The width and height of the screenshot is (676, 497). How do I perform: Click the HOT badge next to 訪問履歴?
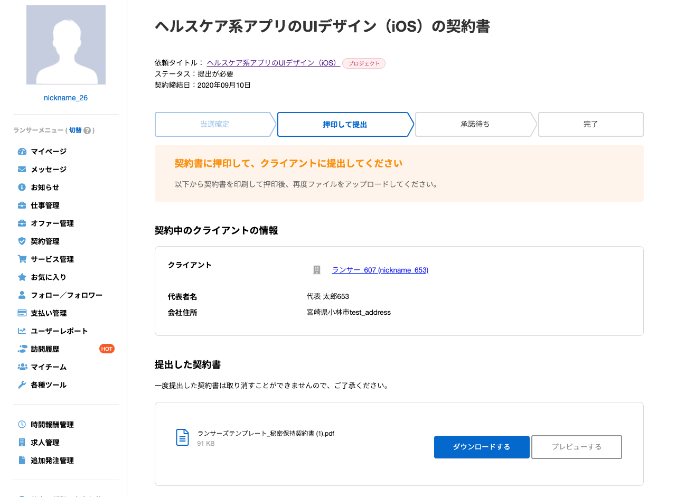107,349
